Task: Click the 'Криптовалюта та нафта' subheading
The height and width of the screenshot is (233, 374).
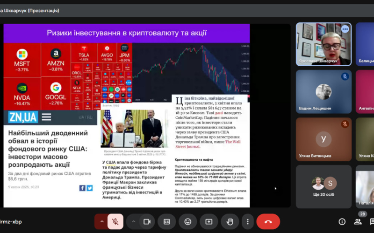Action: (194, 160)
